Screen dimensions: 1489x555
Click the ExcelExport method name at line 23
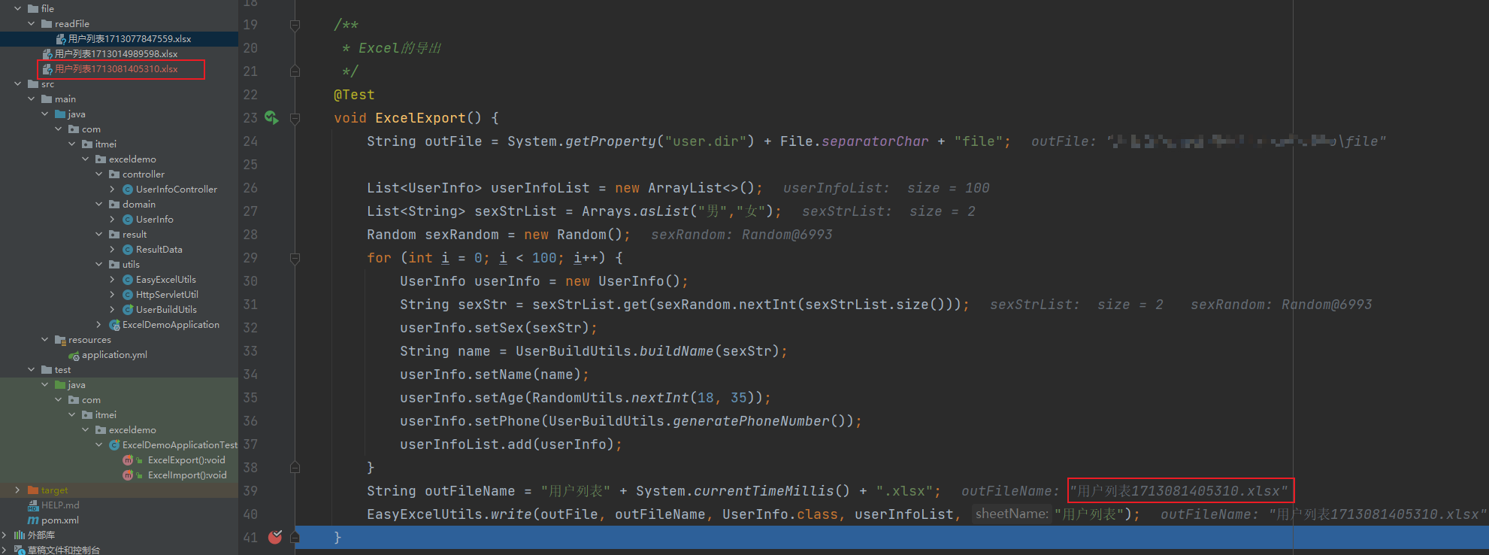coord(420,118)
